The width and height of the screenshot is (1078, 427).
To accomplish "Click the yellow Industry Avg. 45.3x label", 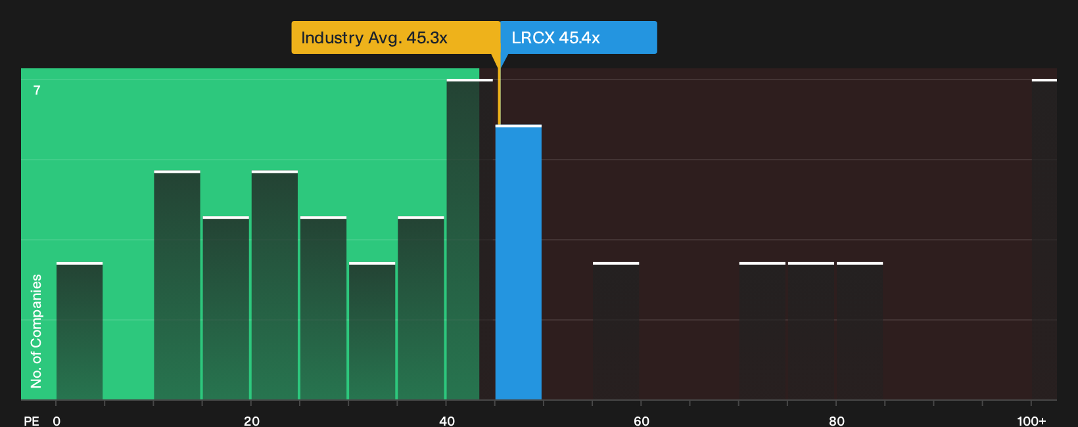I will coord(396,37).
